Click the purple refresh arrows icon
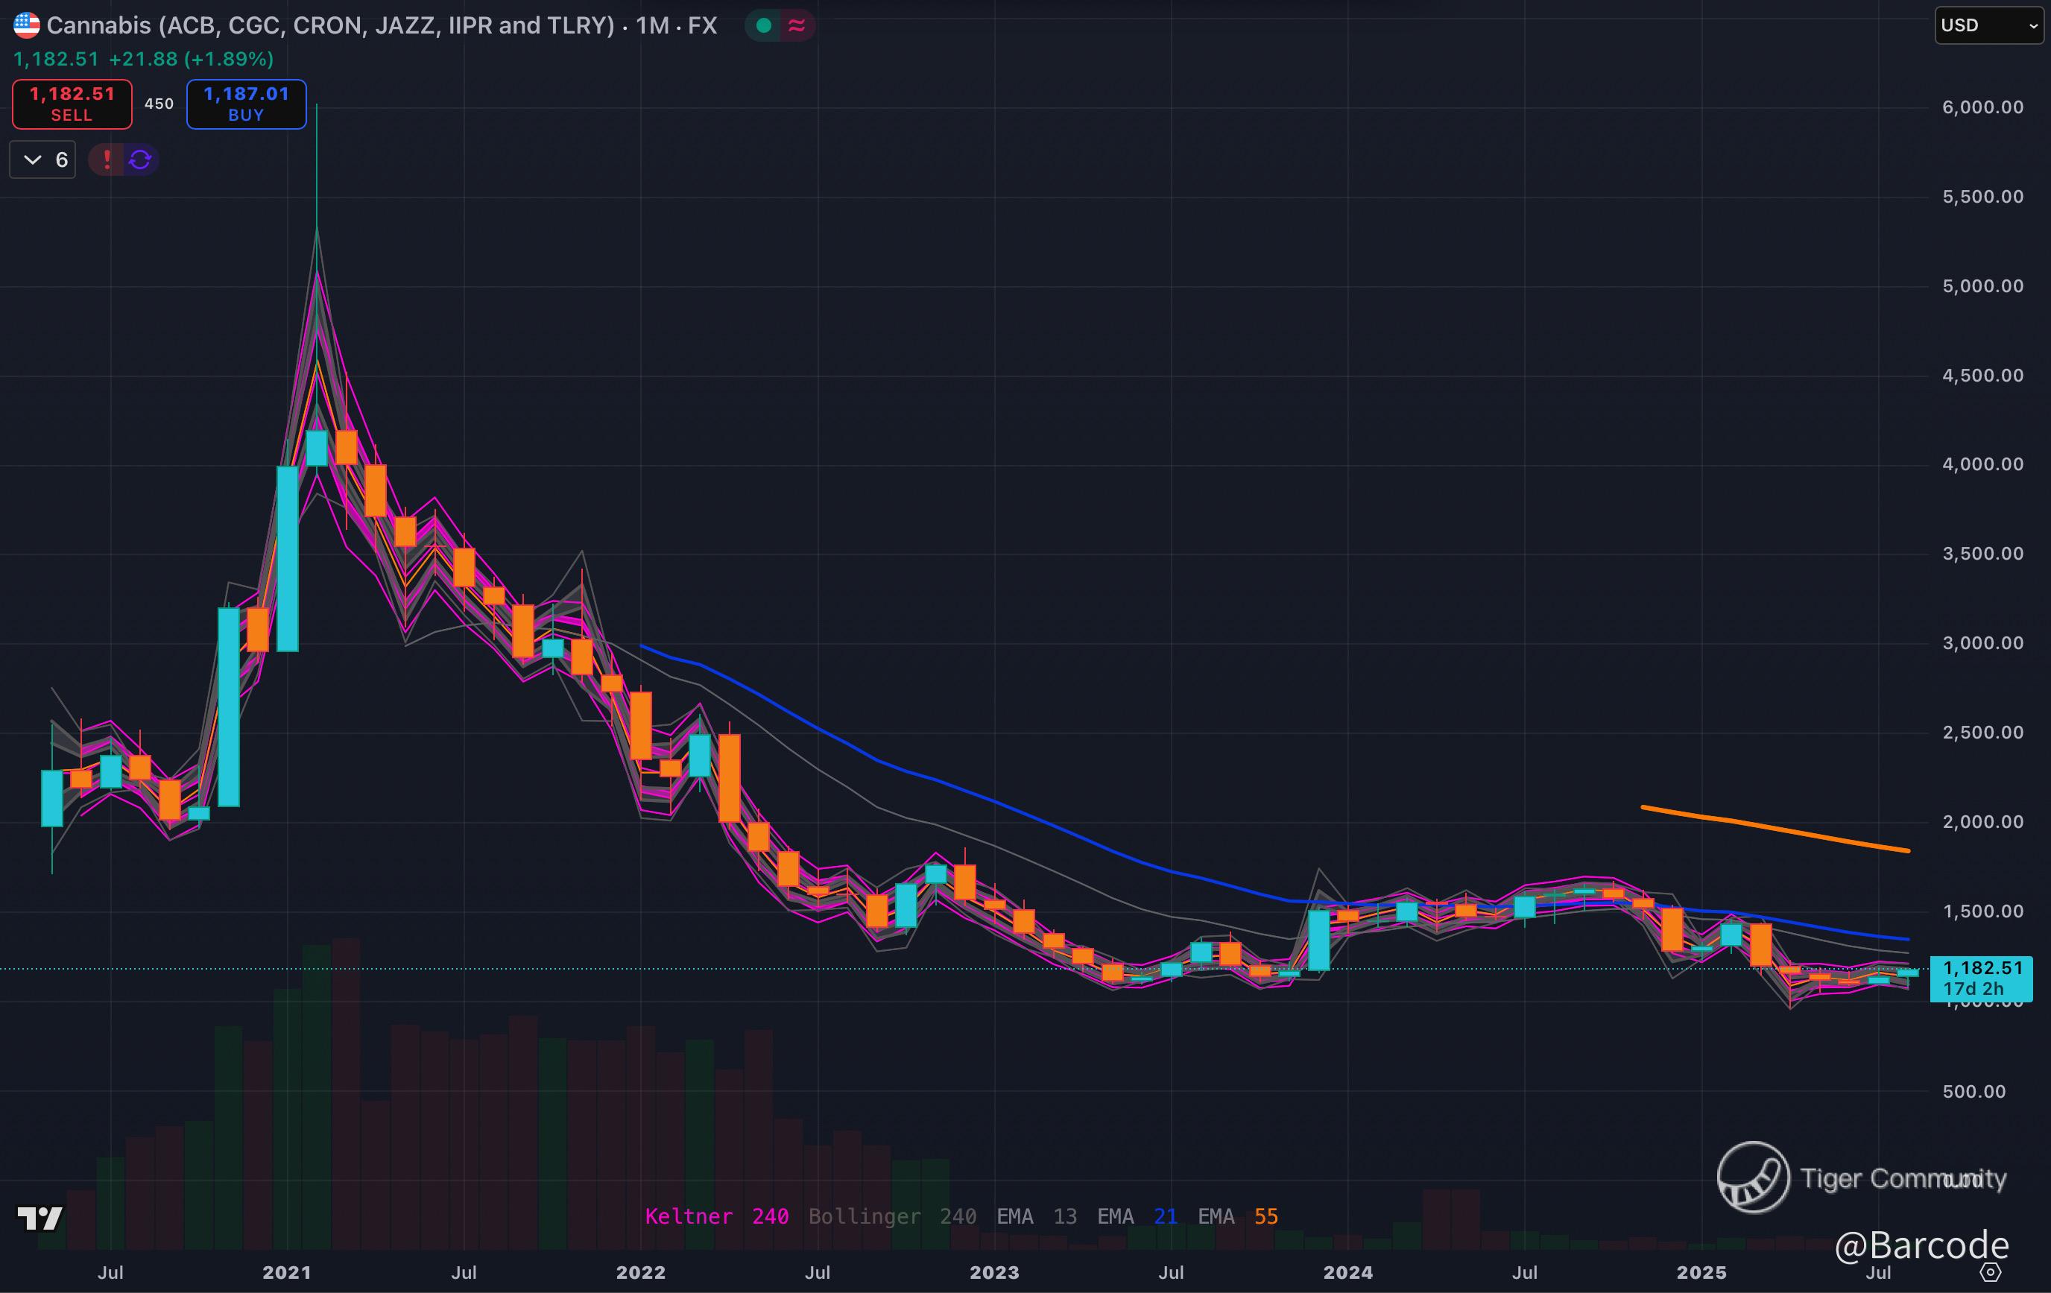Viewport: 2051px width, 1293px height. click(141, 159)
